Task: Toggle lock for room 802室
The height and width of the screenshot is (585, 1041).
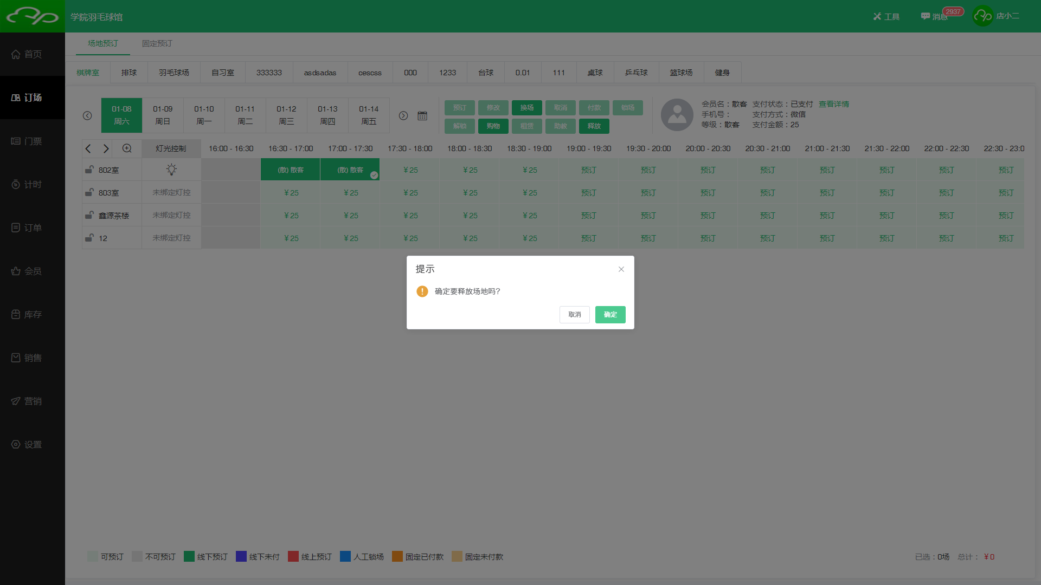Action: (89, 170)
